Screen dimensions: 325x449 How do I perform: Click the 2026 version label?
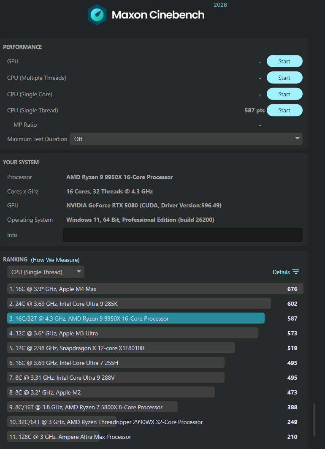pos(220,5)
